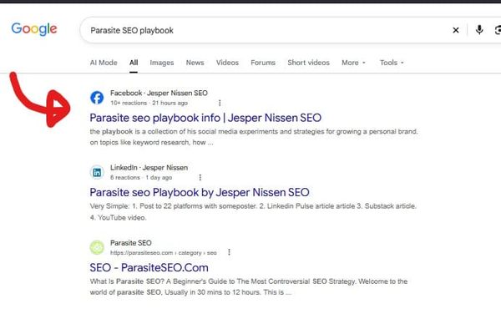Click the Facebook favicon of the first result
The height and width of the screenshot is (314, 501).
97,98
